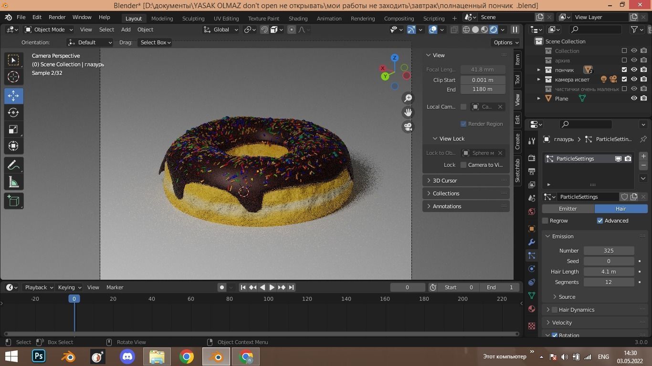The width and height of the screenshot is (652, 366).
Task: Enable Lock Camera to View checkbox
Action: point(463,165)
